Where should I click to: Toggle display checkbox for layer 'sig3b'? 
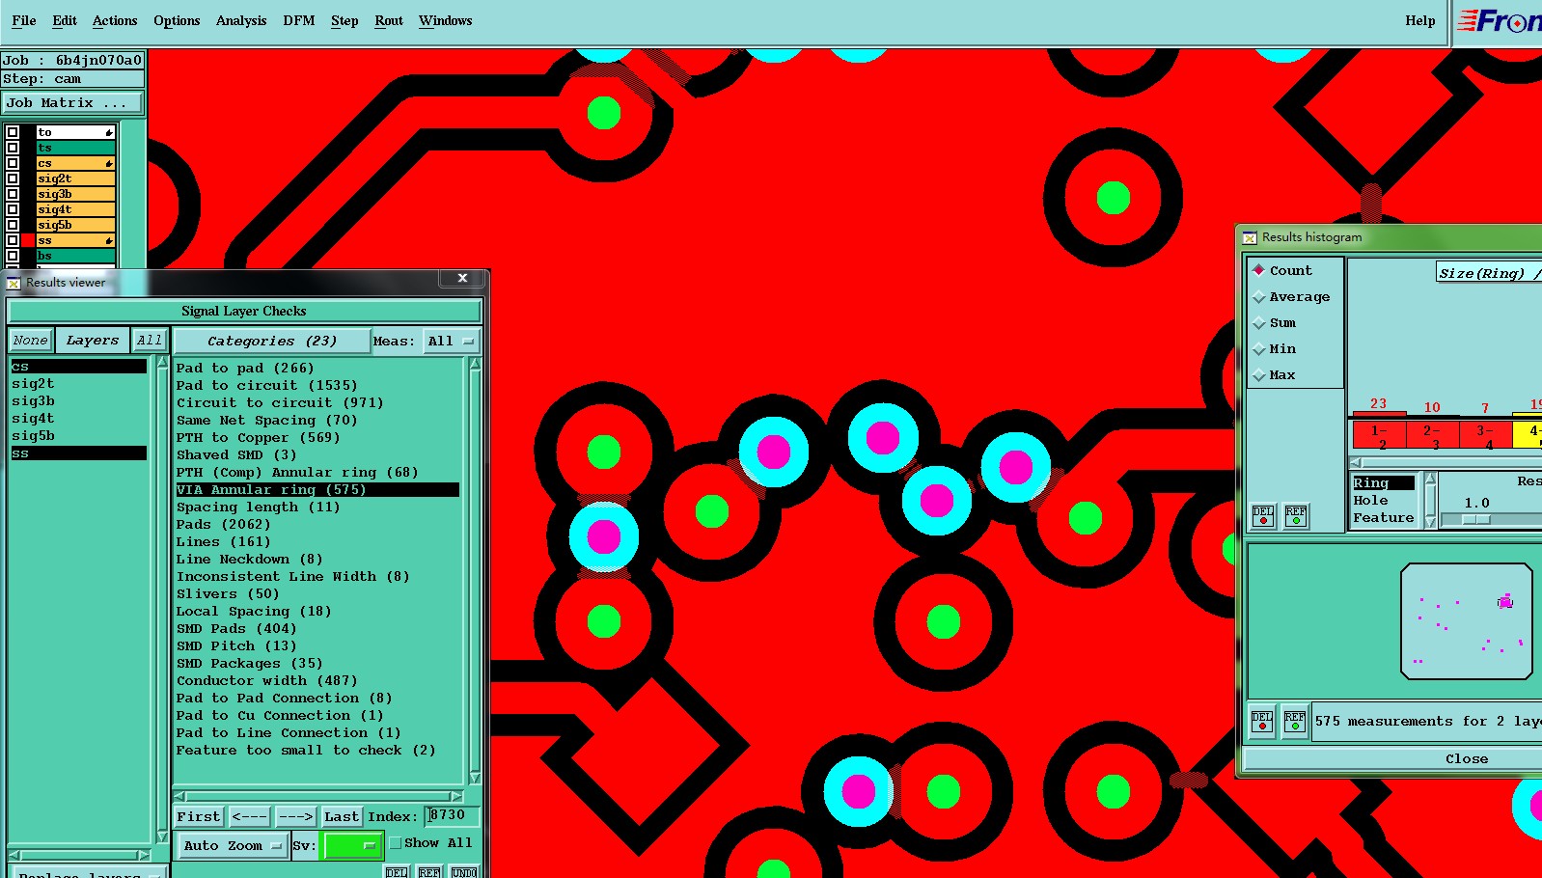pyautogui.click(x=13, y=194)
